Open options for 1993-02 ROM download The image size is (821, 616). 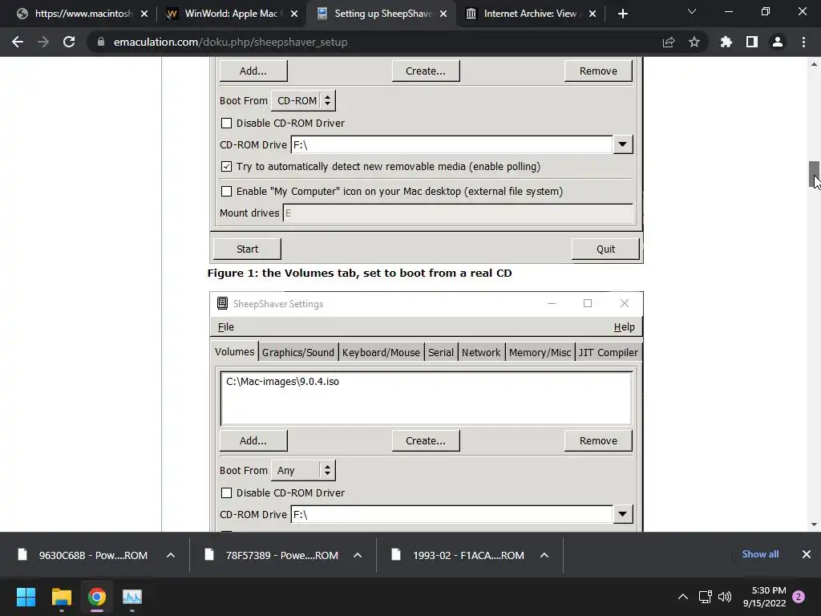(x=544, y=555)
